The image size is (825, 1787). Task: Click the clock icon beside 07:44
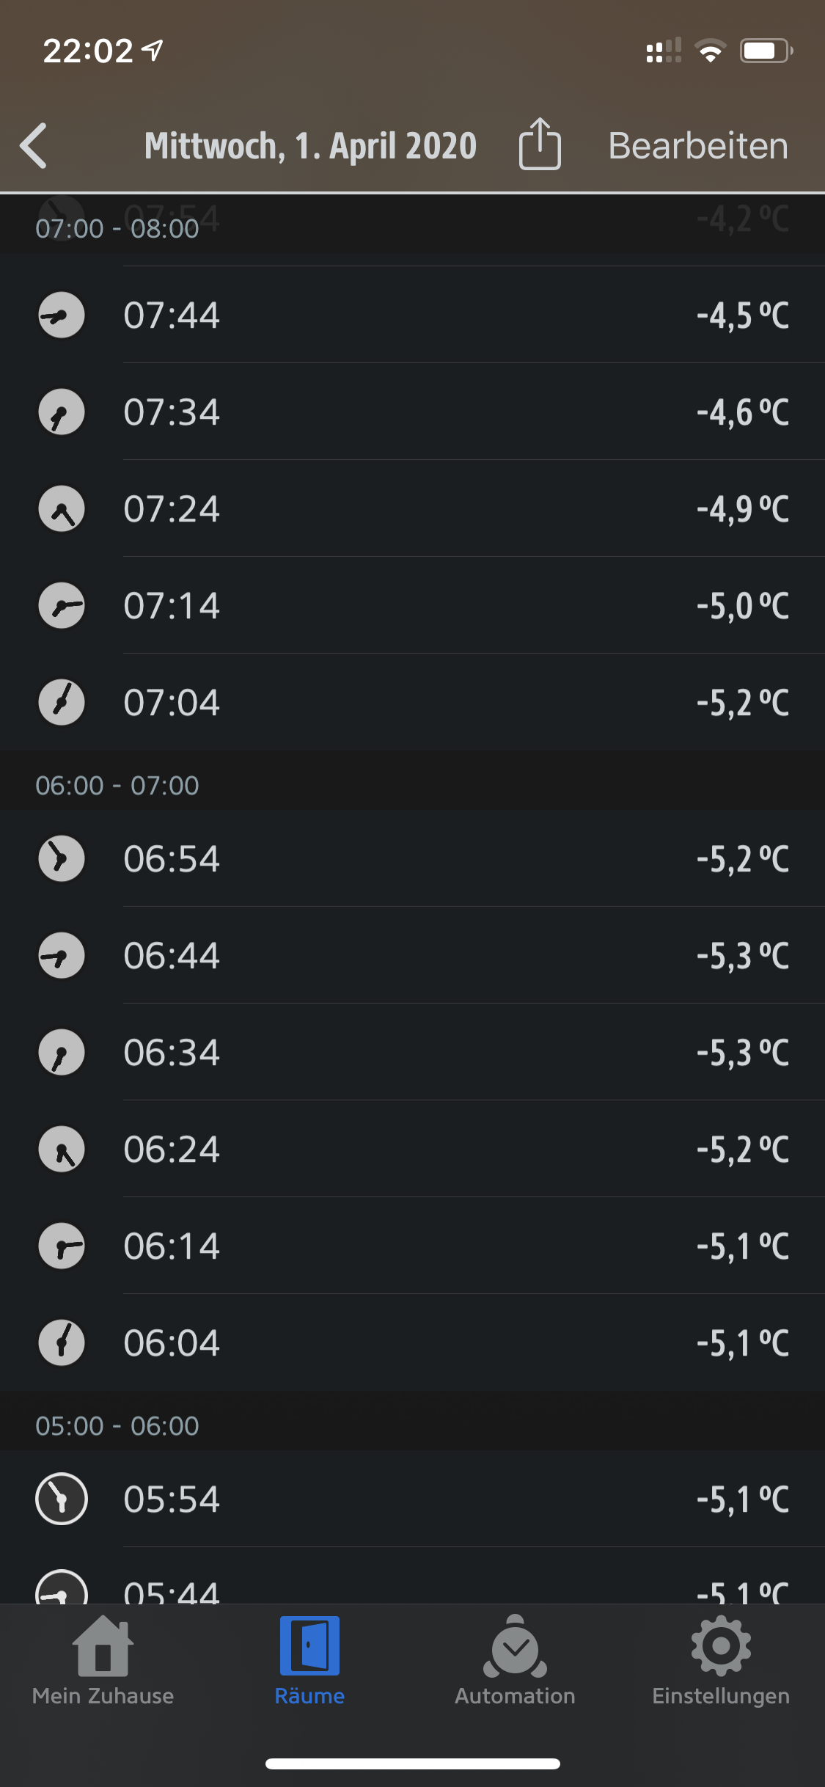point(62,315)
